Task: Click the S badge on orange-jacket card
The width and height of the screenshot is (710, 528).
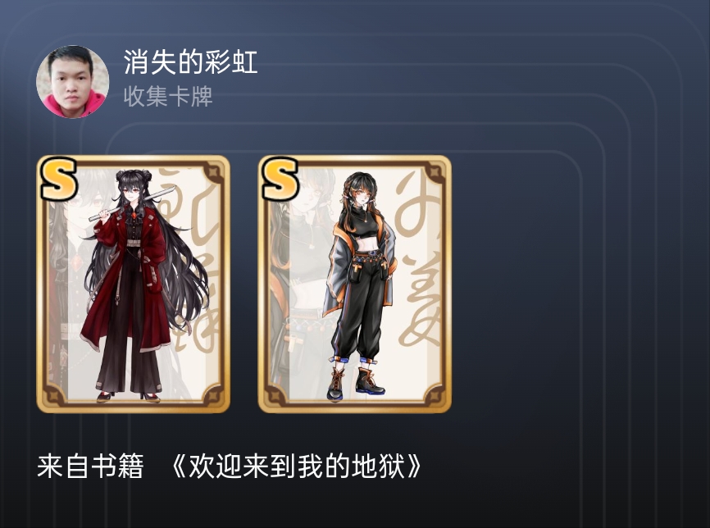Action: 280,179
